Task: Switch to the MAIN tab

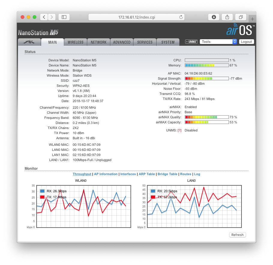Action: coord(52,42)
